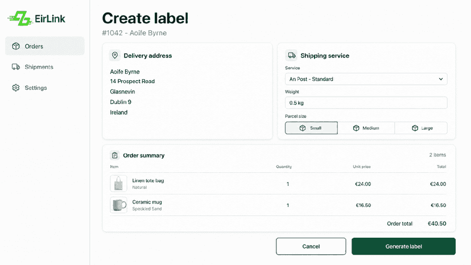Click the 'Glasnevin' address line
The image size is (471, 265).
122,92
